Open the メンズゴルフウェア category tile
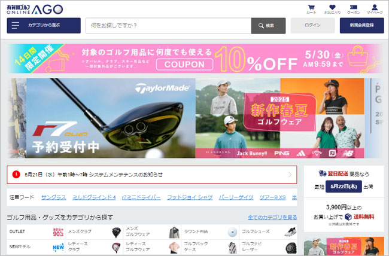Viewport: 389px width, 256px height. [152, 232]
